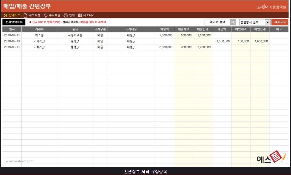Click the 매입 transaction type cell
Viewport: 291px width, 175px height.
click(x=100, y=41)
